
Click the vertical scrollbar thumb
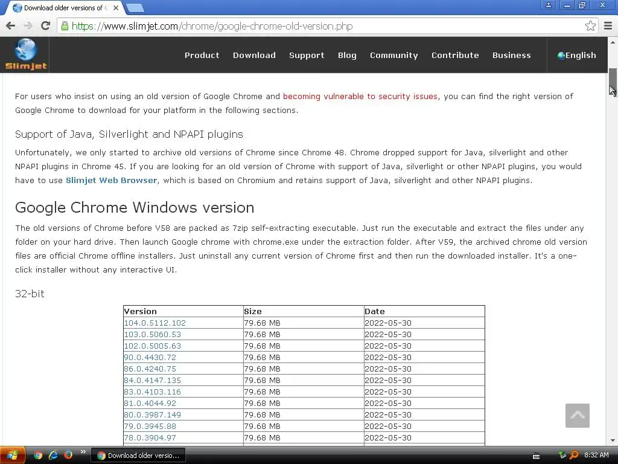(x=613, y=82)
